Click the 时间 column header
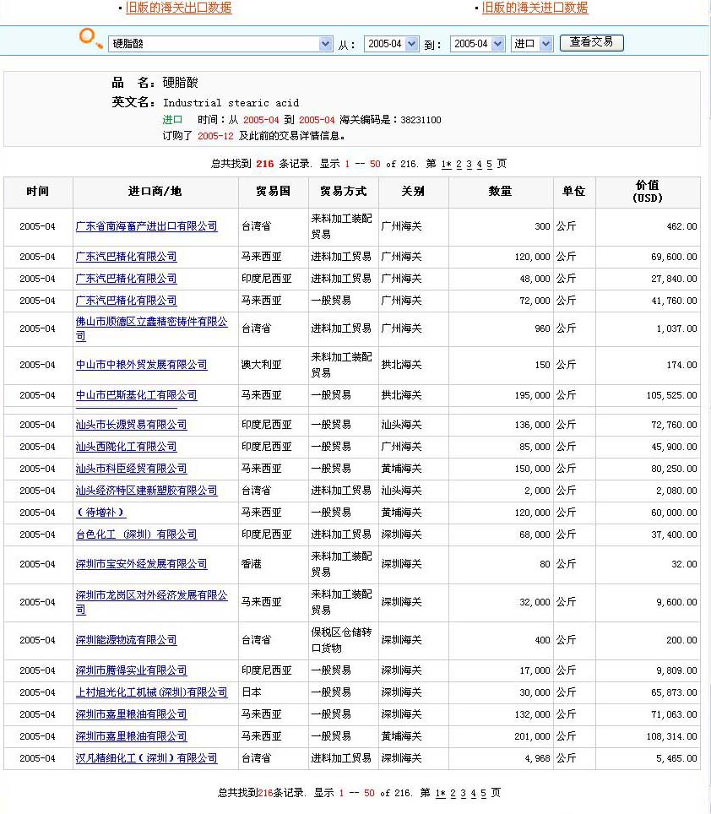The image size is (711, 814). (38, 192)
